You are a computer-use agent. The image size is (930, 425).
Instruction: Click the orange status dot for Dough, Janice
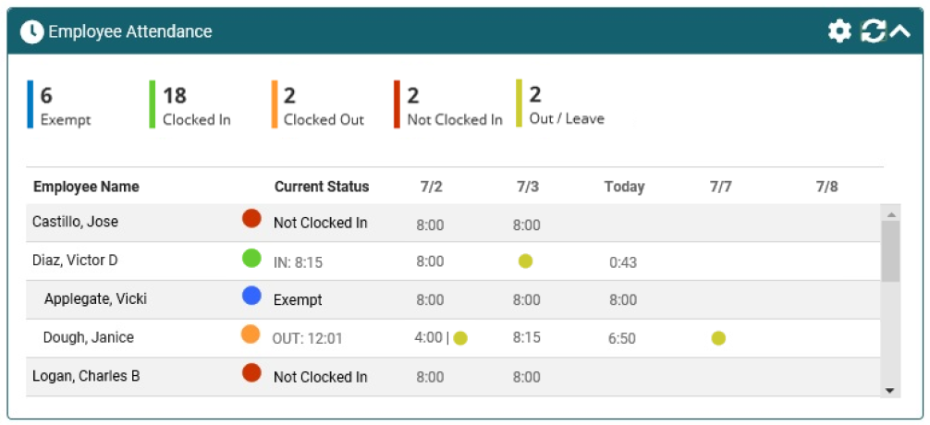[251, 334]
